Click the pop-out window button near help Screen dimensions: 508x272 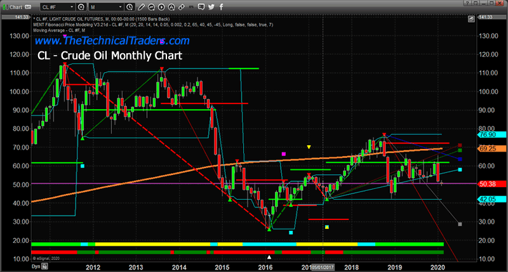[x=475, y=3]
